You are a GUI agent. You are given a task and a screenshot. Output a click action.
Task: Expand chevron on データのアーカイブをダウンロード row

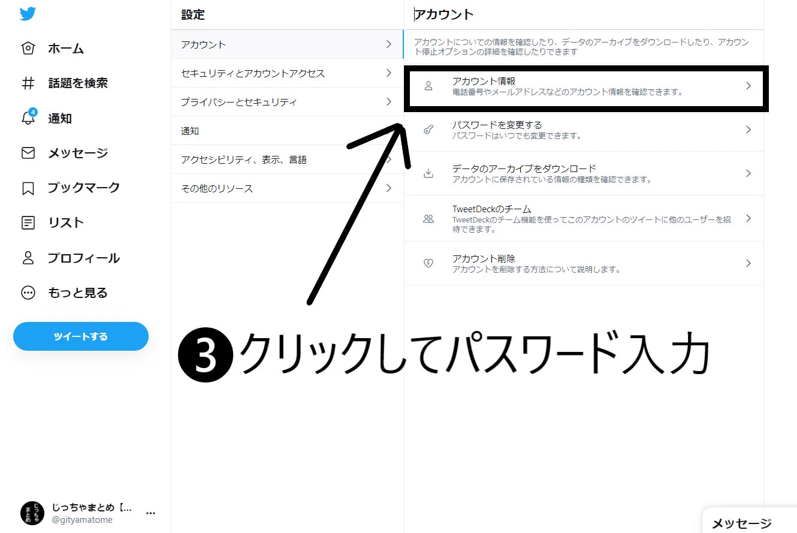748,173
